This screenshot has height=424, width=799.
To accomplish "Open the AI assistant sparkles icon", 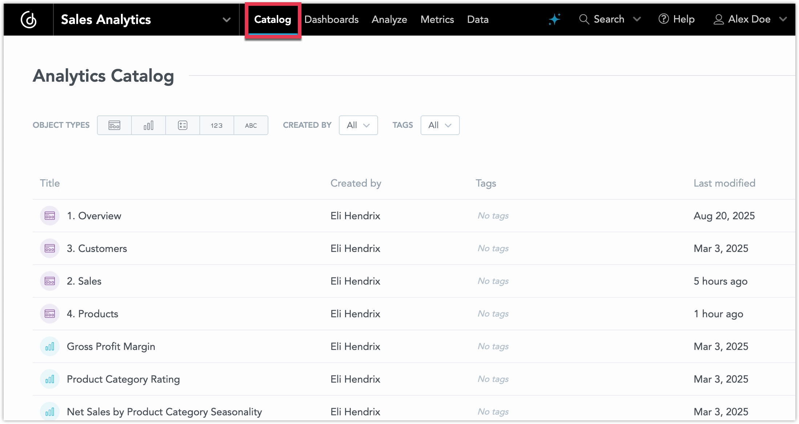I will [554, 19].
